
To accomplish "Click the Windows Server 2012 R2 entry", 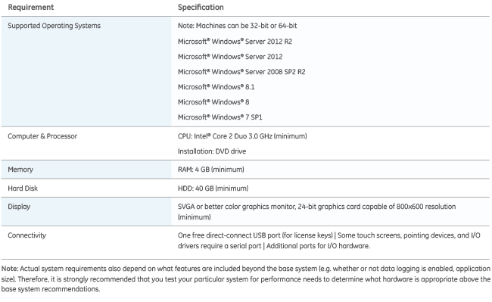I will tap(235, 42).
